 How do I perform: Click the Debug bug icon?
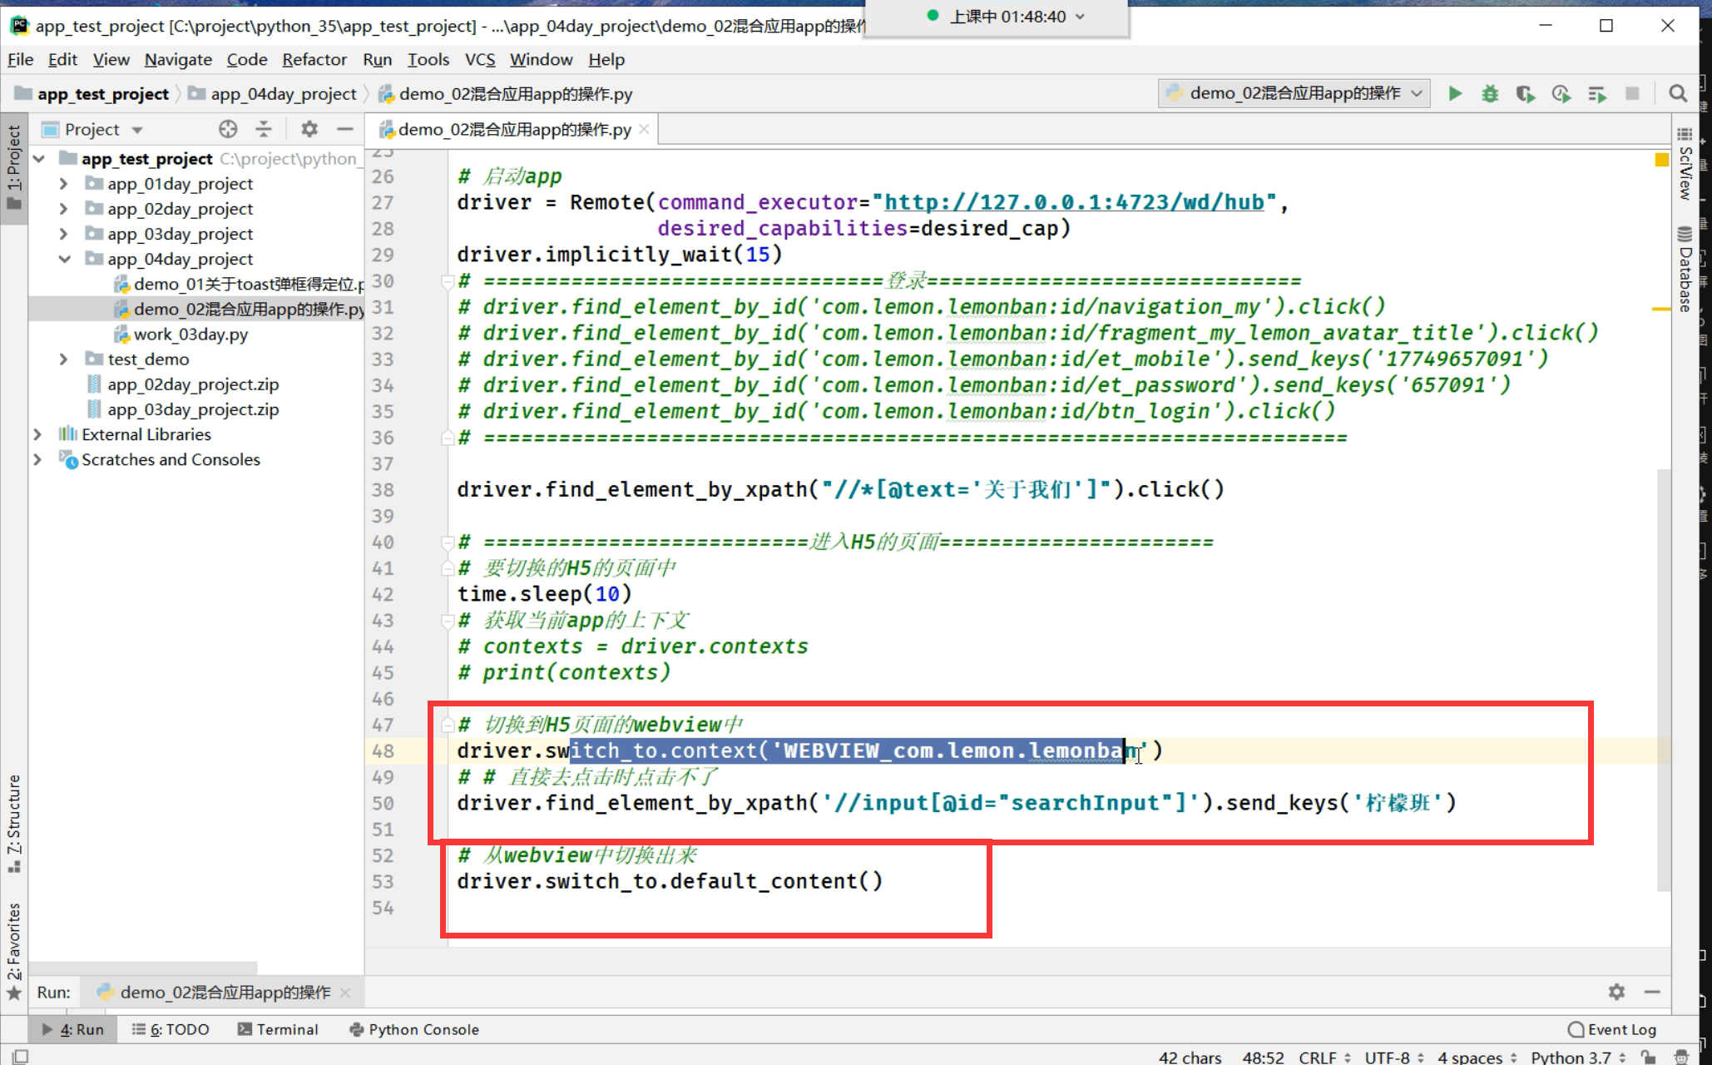click(1490, 94)
